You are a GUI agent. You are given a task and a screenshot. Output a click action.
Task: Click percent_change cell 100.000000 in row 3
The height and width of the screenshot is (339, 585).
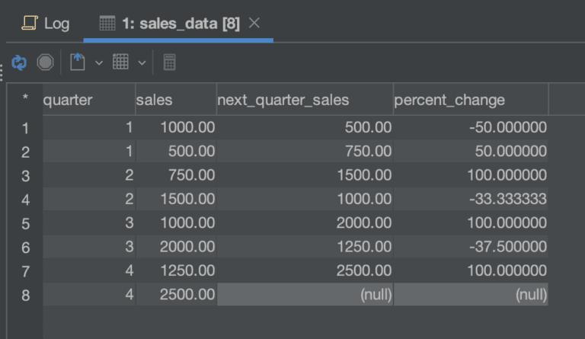(x=471, y=175)
